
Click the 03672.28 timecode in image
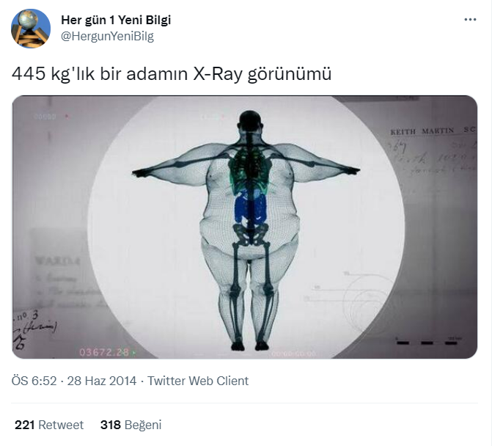(x=104, y=352)
